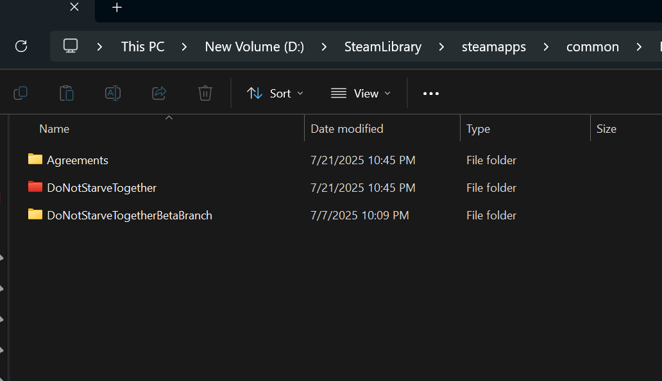
Task: Select the red DoNotStarveTogether folder icon
Action: tap(35, 187)
